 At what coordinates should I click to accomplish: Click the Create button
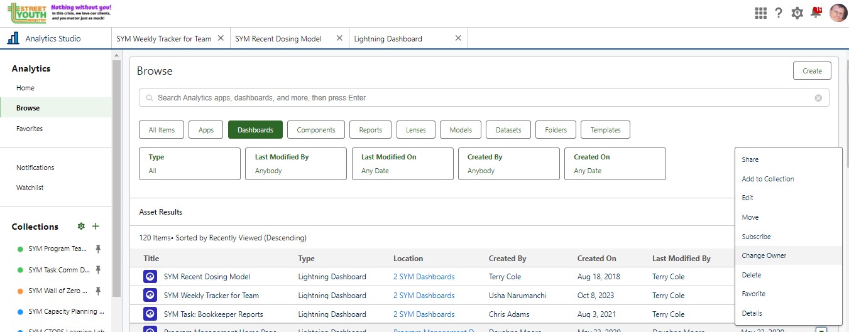(812, 71)
